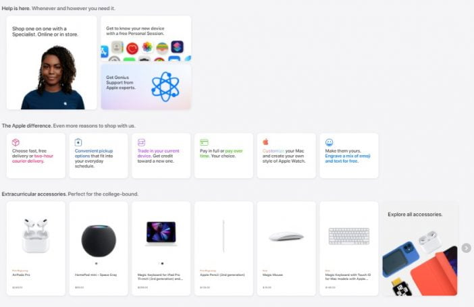Advance the accessories carousel with the right arrow
The width and height of the screenshot is (474, 307).
pyautogui.click(x=466, y=248)
